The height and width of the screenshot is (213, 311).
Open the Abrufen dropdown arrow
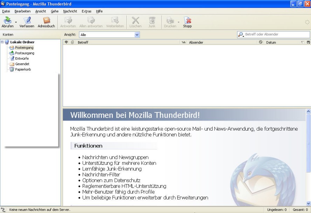pyautogui.click(x=16, y=22)
